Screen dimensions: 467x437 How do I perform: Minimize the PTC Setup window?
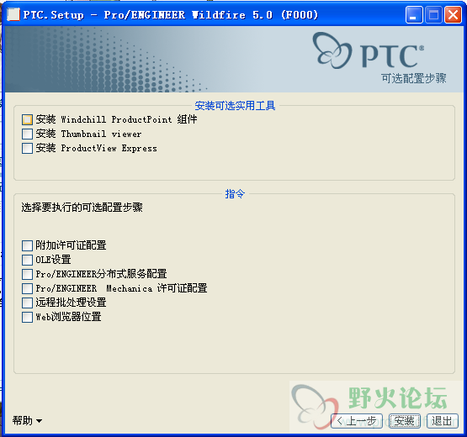coord(414,14)
